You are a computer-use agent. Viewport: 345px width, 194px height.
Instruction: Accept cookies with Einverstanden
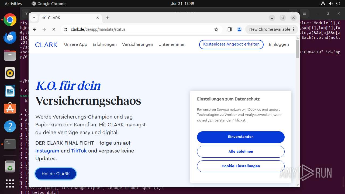(x=241, y=137)
